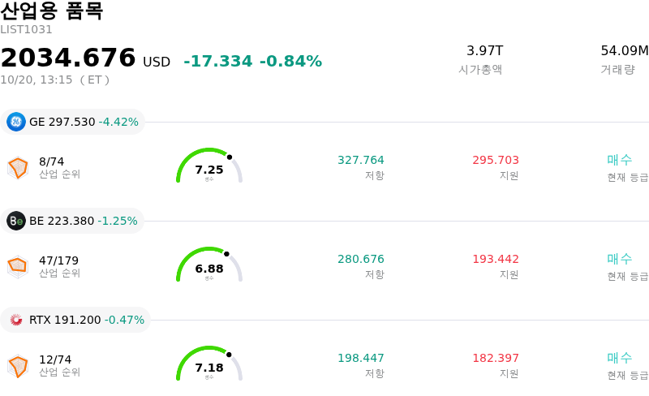Click GE resistance value 327.764
The height and width of the screenshot is (396, 649).
361,160
